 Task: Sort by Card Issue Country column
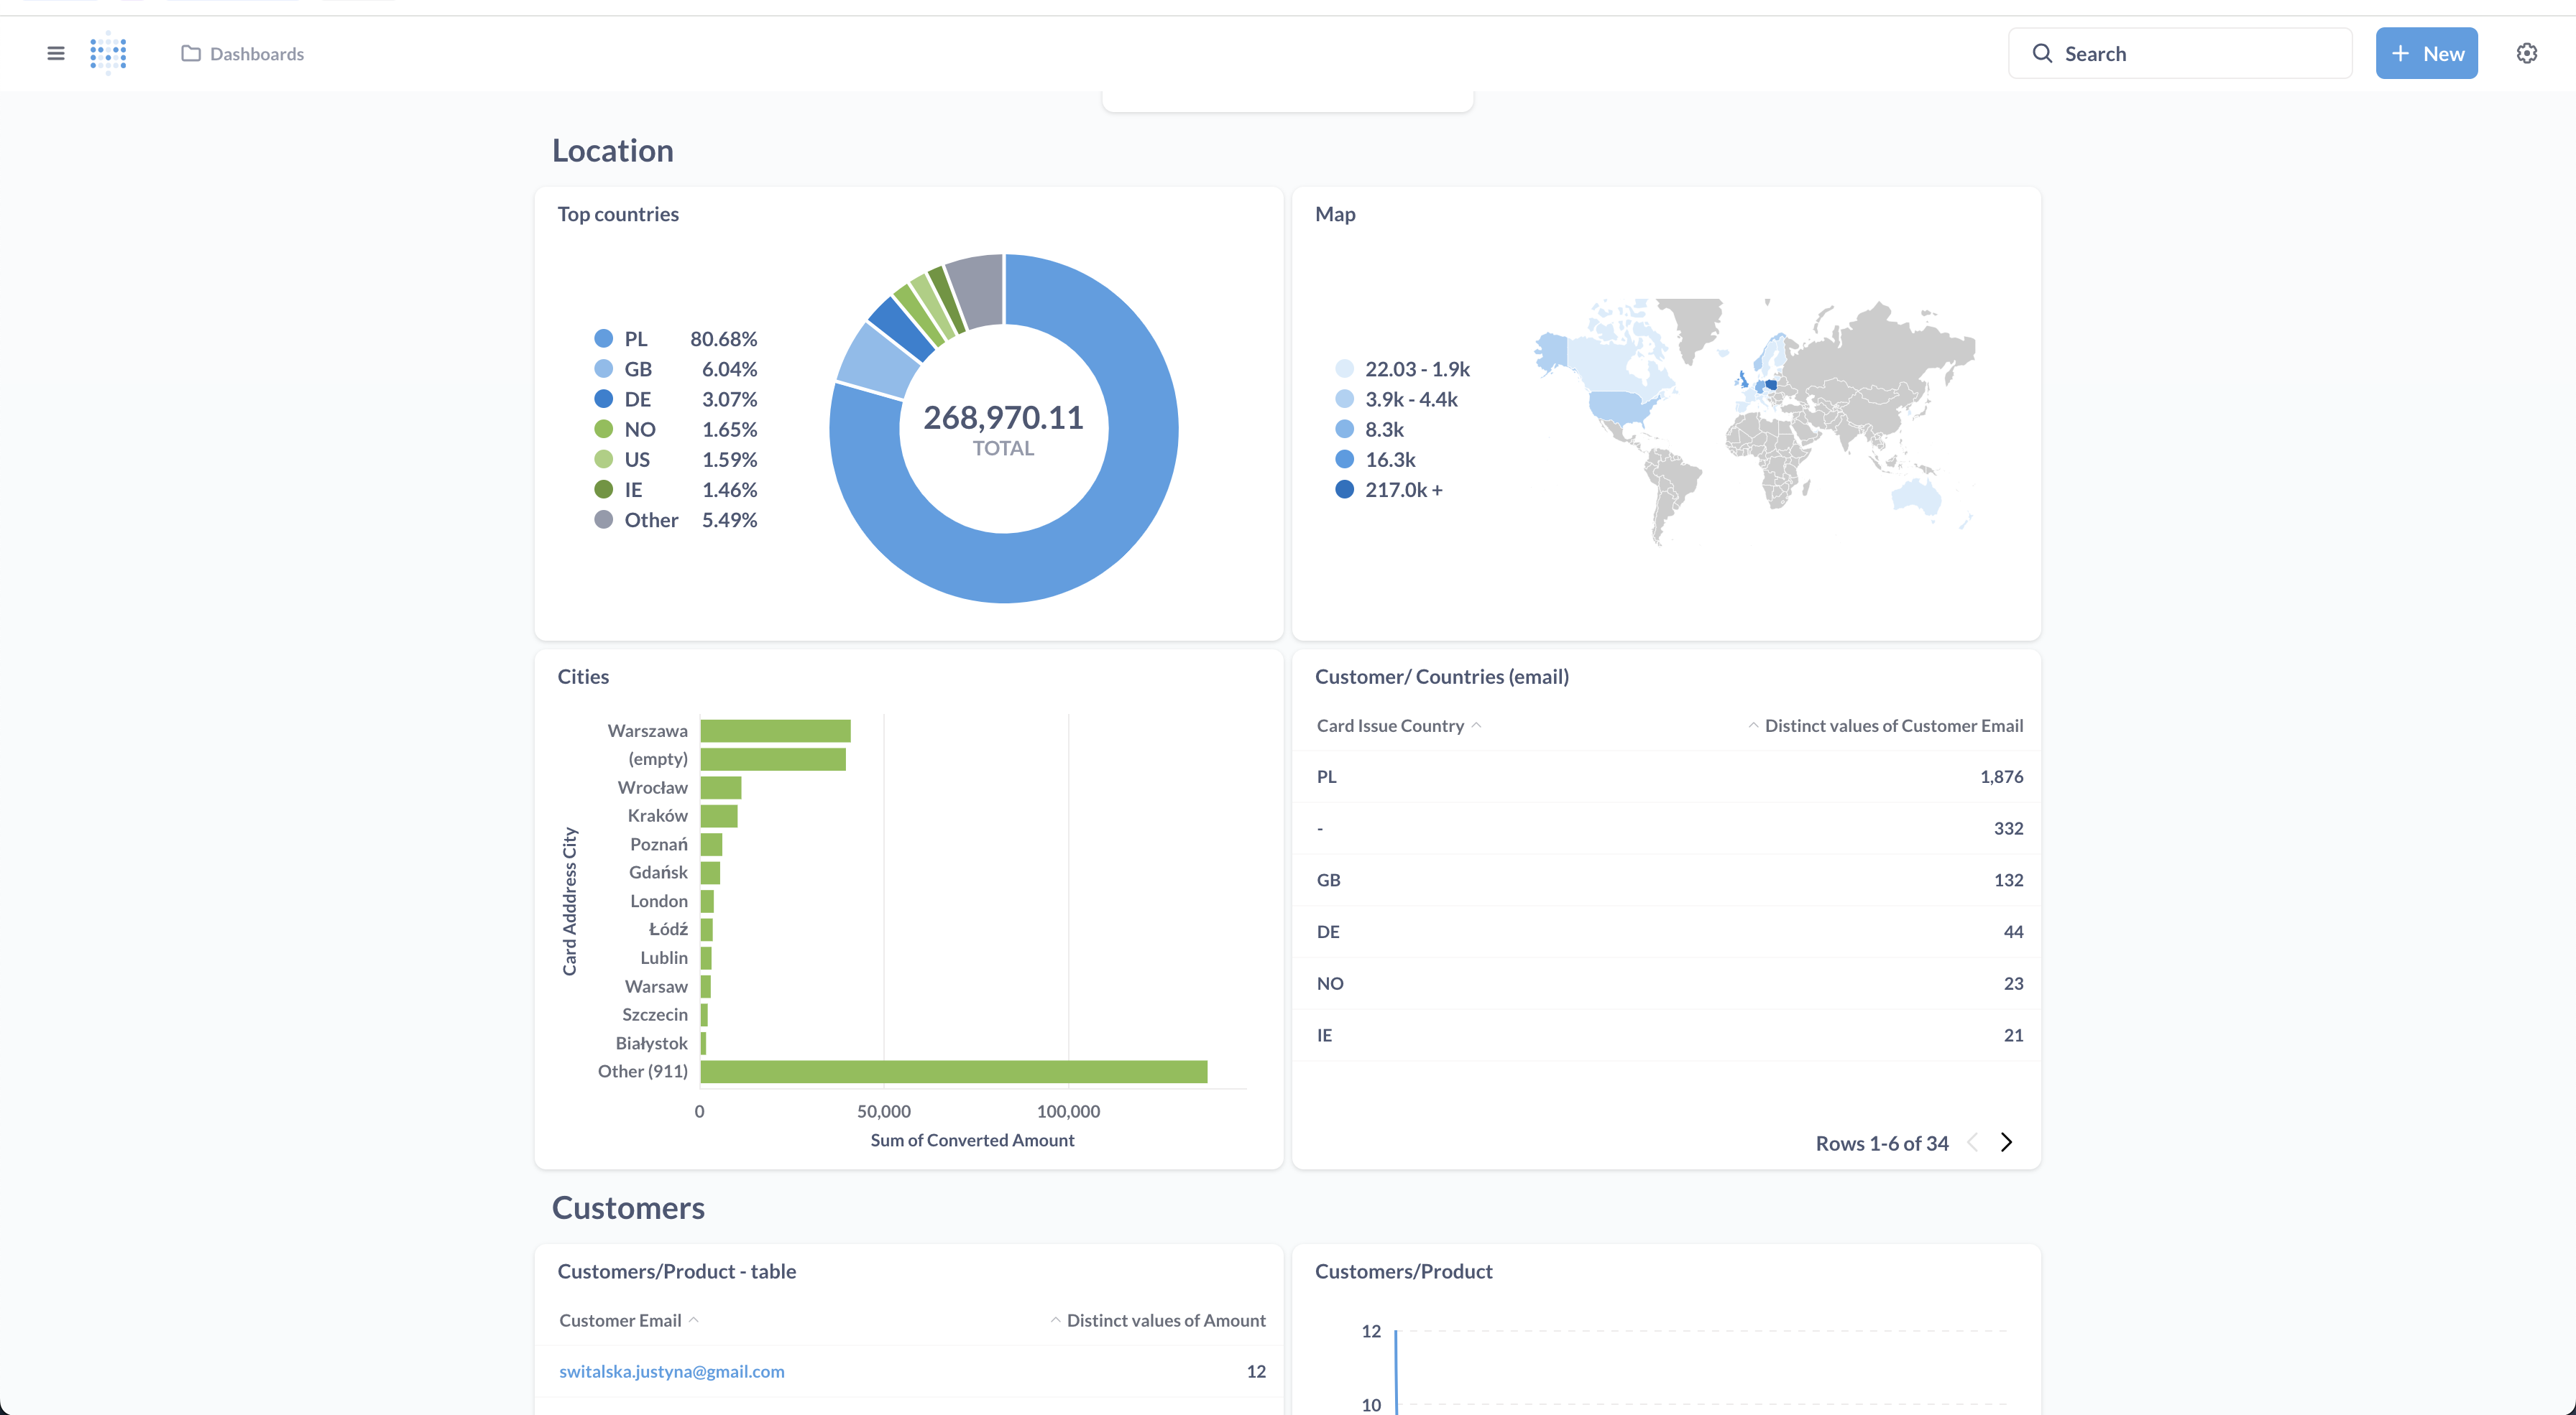click(x=1390, y=725)
